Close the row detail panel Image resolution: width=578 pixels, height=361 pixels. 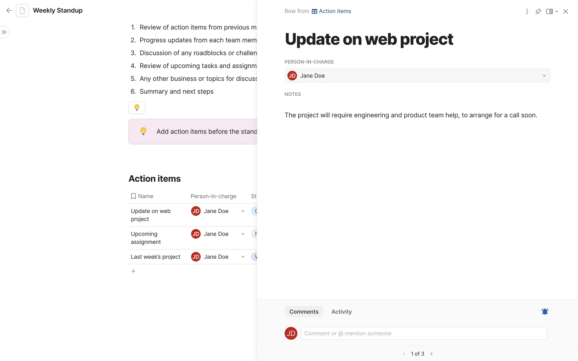coord(566,11)
